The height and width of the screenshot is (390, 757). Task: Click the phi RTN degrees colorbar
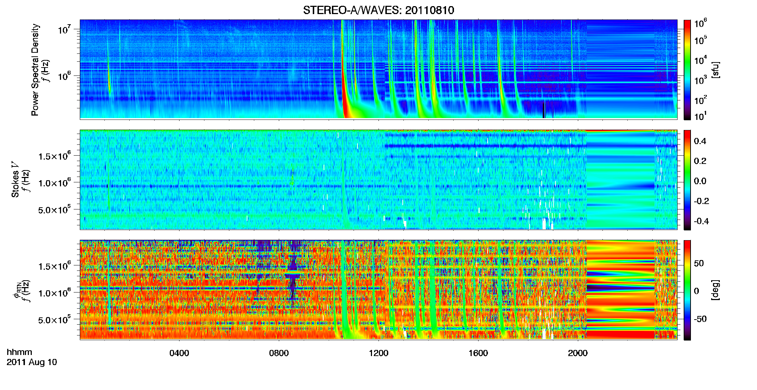point(687,290)
